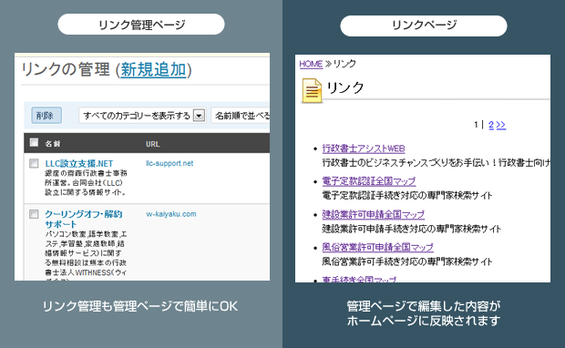Open the すべてのカテゴリーを表示する dropdown
The image size is (565, 348).
pos(142,116)
